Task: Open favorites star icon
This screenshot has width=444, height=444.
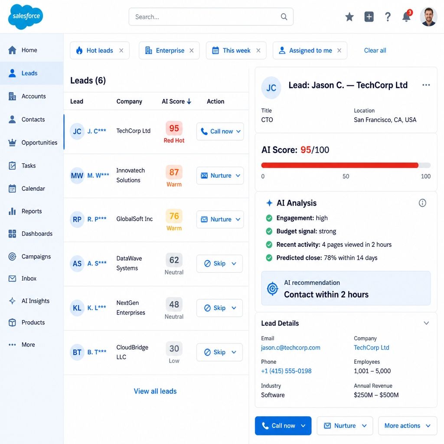Action: pyautogui.click(x=349, y=17)
